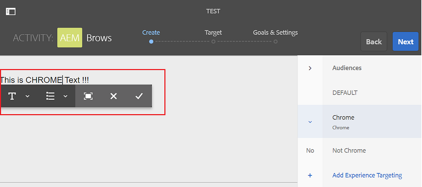Expand the Audiences panel chevron
The width and height of the screenshot is (422, 187).
click(x=310, y=68)
